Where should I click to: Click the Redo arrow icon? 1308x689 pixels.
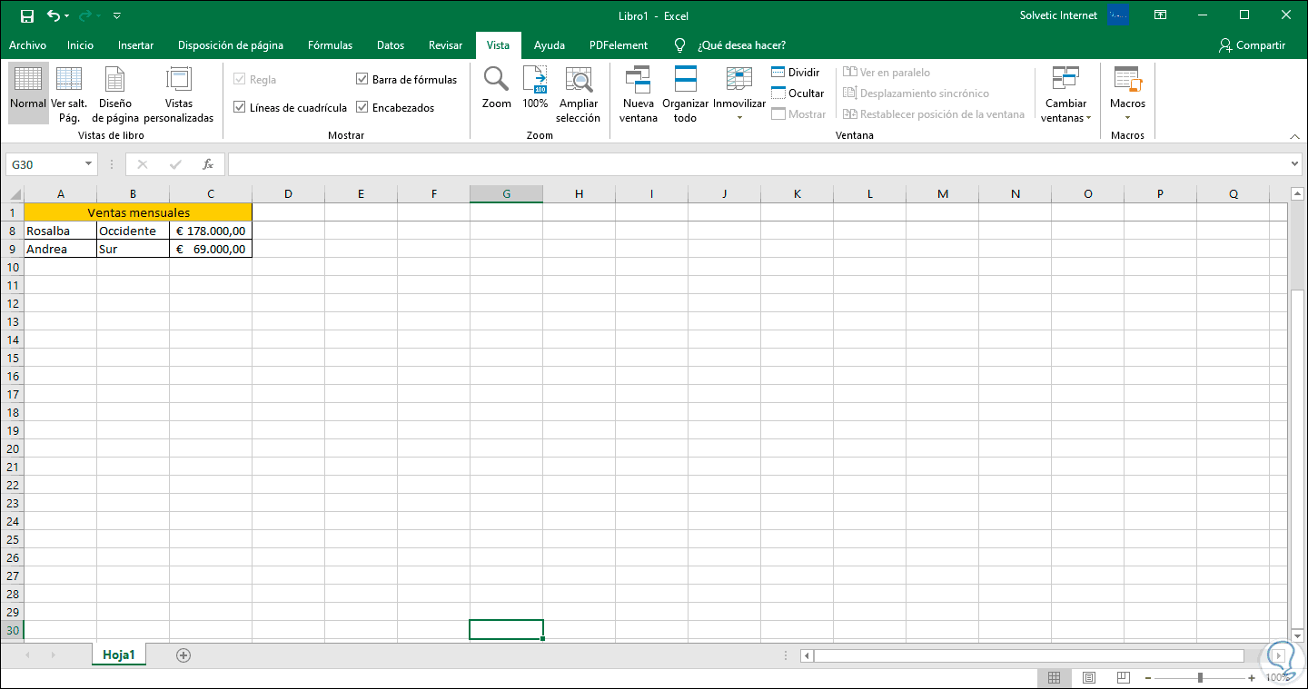pos(85,15)
